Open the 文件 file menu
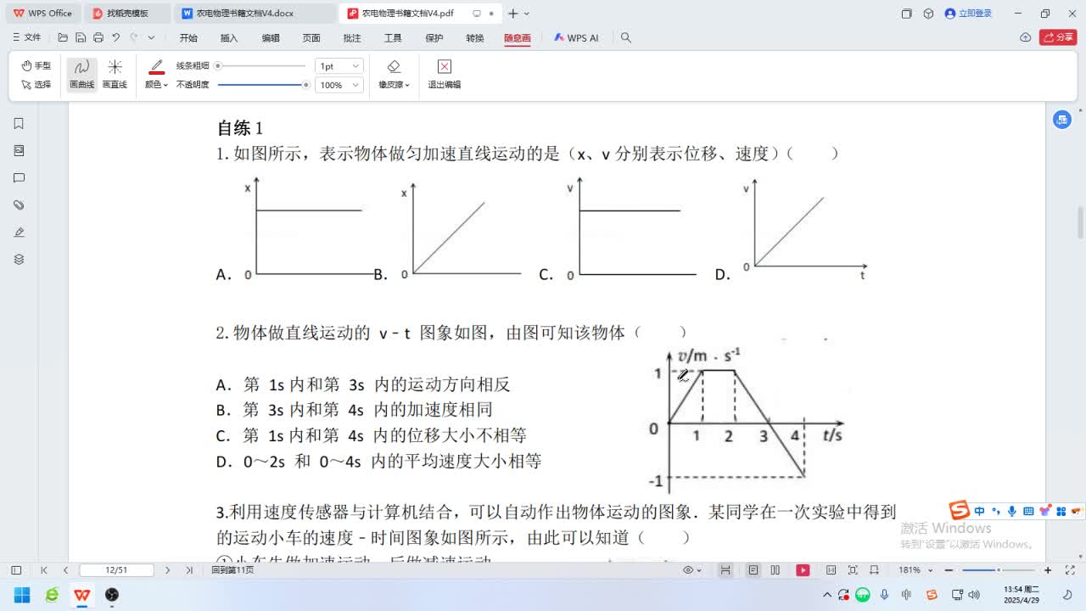 coord(27,37)
